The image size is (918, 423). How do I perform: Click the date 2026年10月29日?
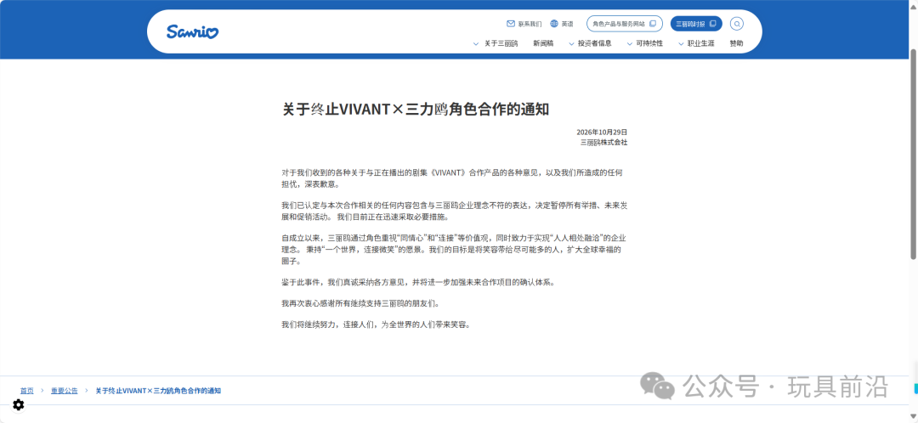click(x=602, y=133)
